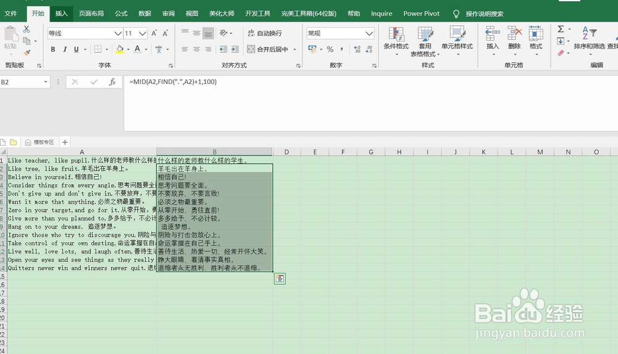Screen dimensions: 618x354
Task: Click the decrease indent icon
Action: click(223, 49)
